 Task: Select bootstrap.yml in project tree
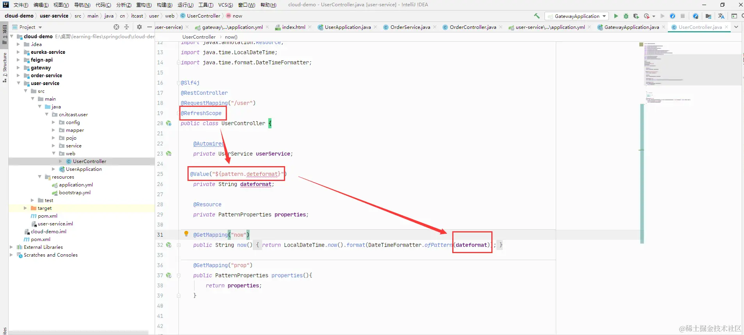(x=75, y=192)
